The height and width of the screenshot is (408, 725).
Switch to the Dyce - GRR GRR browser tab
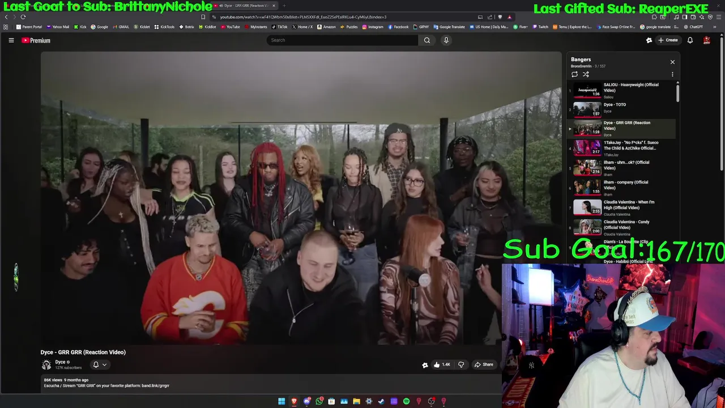point(245,6)
